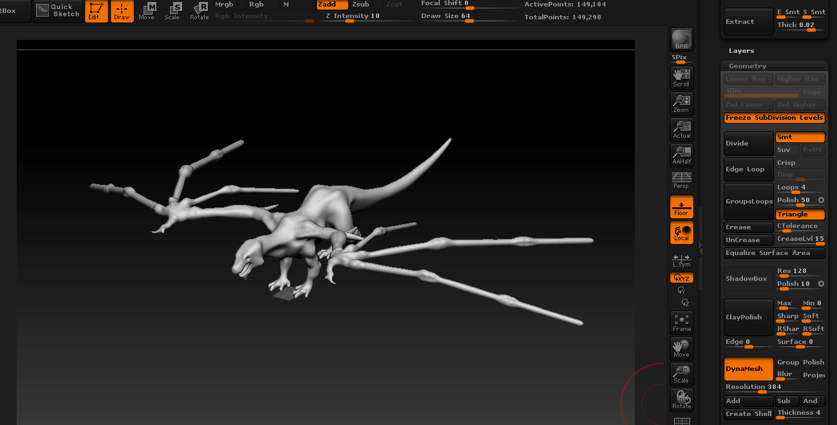Click the AAHalf view icon
Image resolution: width=837 pixels, height=425 pixels.
click(681, 155)
